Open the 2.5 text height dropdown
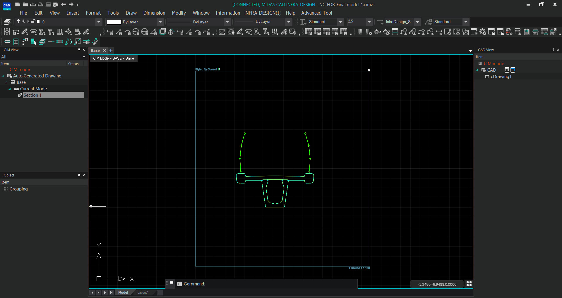The height and width of the screenshot is (298, 562). pyautogui.click(x=369, y=22)
